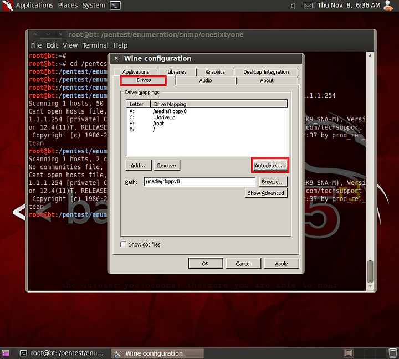Select Wine configuration taskbar item

(157, 353)
